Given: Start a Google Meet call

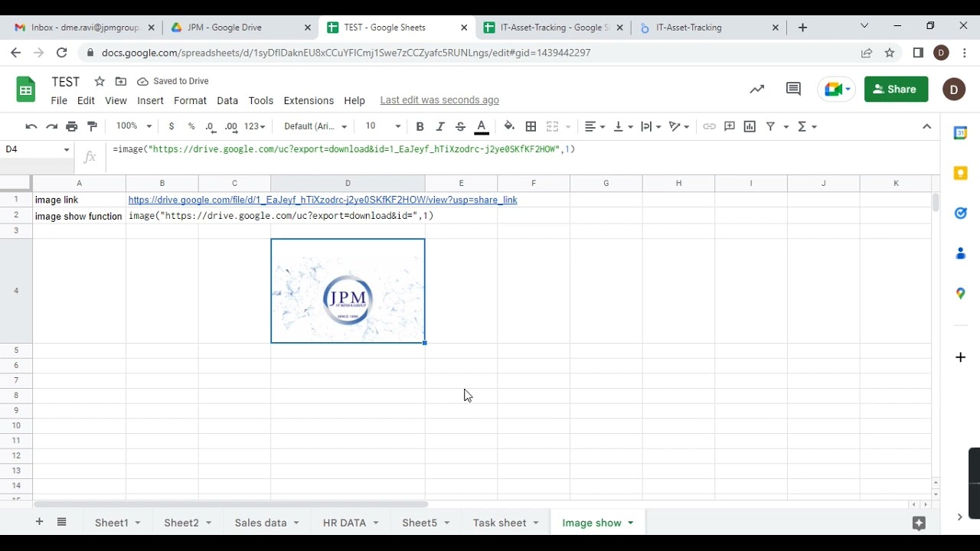Looking at the screenshot, I should coord(836,90).
